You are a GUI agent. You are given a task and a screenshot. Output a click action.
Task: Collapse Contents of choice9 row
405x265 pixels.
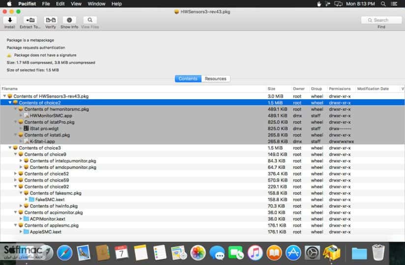pos(15,154)
